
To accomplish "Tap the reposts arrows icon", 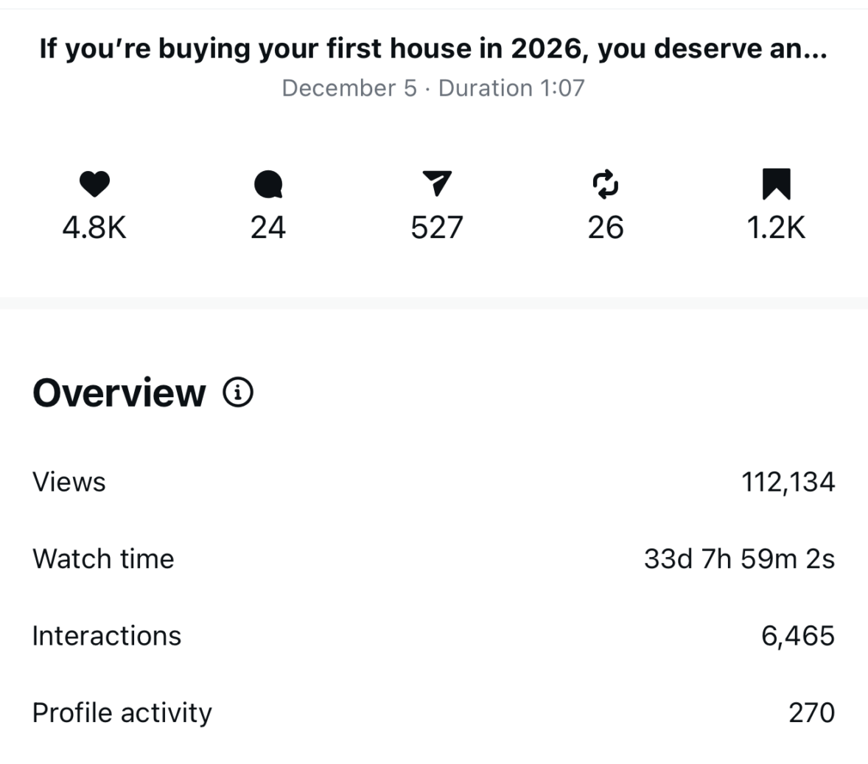I will point(606,184).
